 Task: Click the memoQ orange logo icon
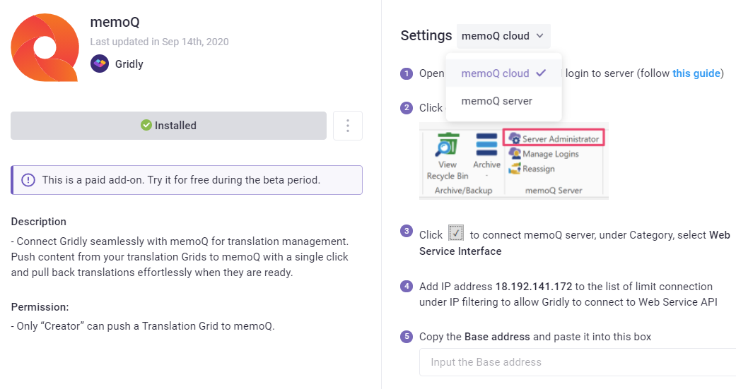point(45,48)
